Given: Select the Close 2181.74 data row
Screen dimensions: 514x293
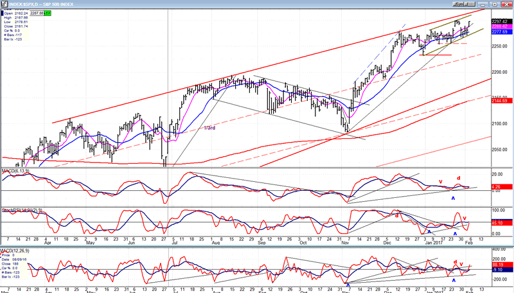Looking at the screenshot, I should [15, 26].
